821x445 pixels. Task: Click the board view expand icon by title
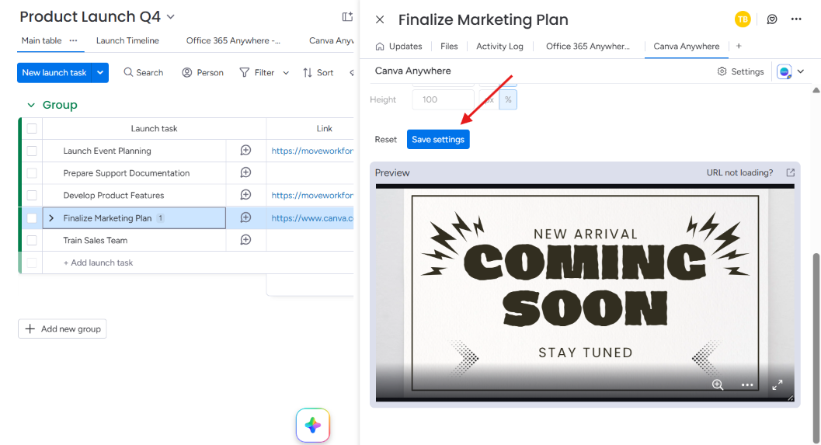[x=347, y=17]
